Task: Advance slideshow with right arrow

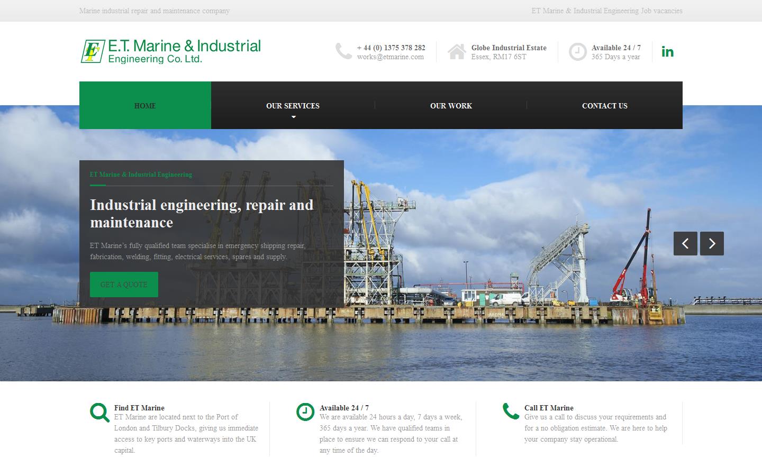Action: coord(712,243)
